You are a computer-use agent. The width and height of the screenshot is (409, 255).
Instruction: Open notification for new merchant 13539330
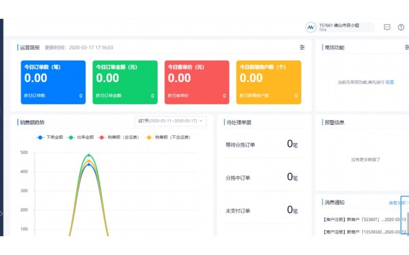(365, 232)
